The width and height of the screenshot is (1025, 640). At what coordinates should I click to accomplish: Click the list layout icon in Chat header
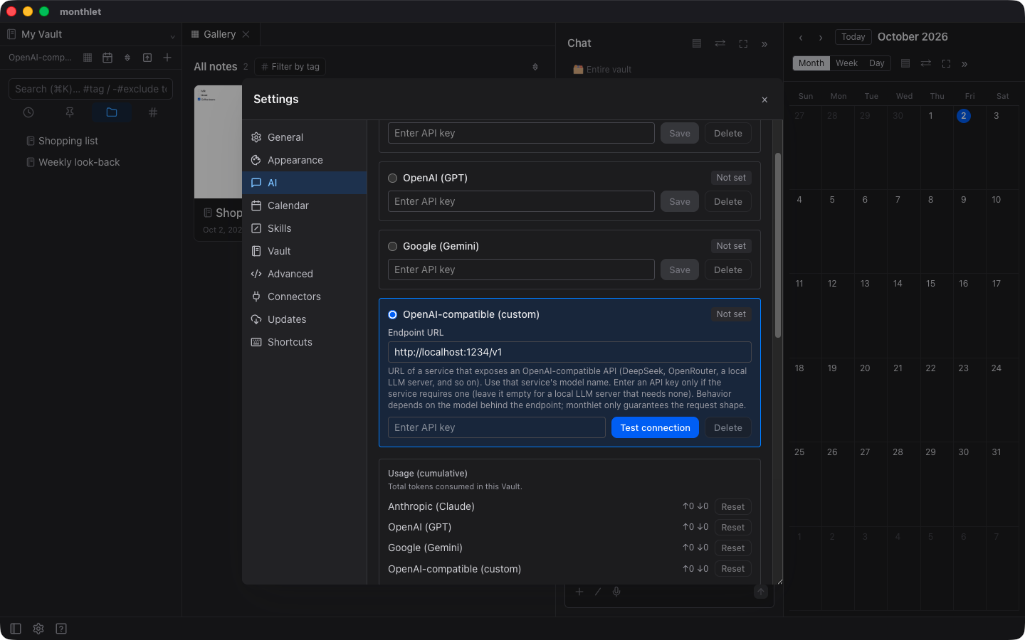click(x=697, y=43)
